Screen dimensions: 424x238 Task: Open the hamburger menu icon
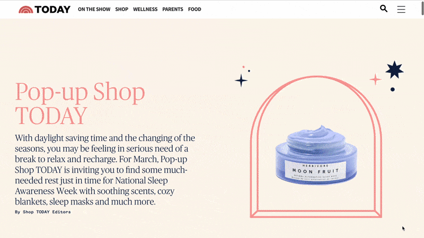(x=401, y=9)
